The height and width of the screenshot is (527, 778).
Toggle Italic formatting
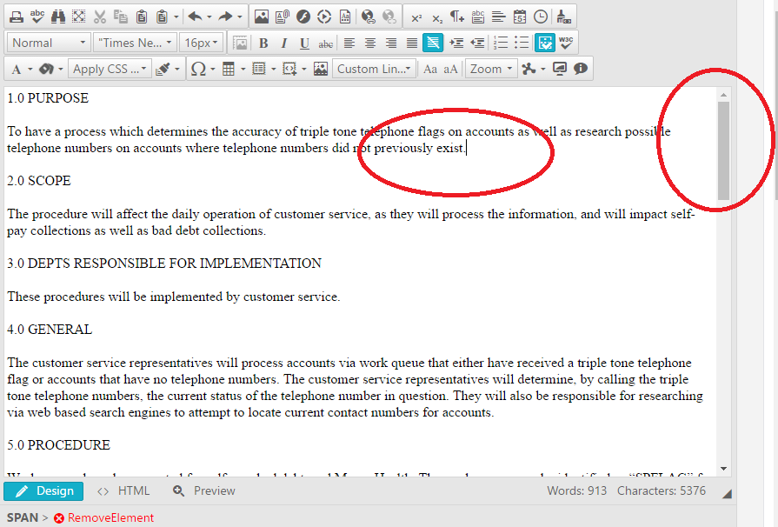[283, 43]
